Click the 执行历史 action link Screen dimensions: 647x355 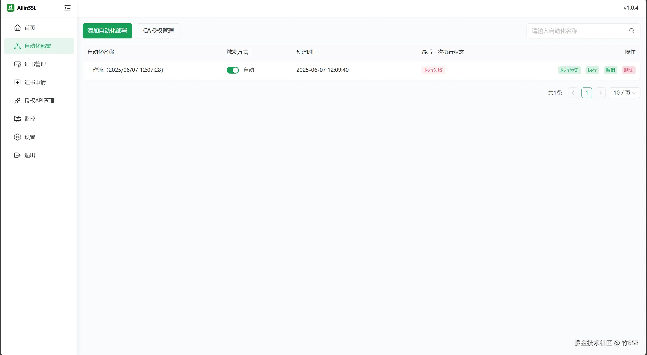pyautogui.click(x=569, y=70)
